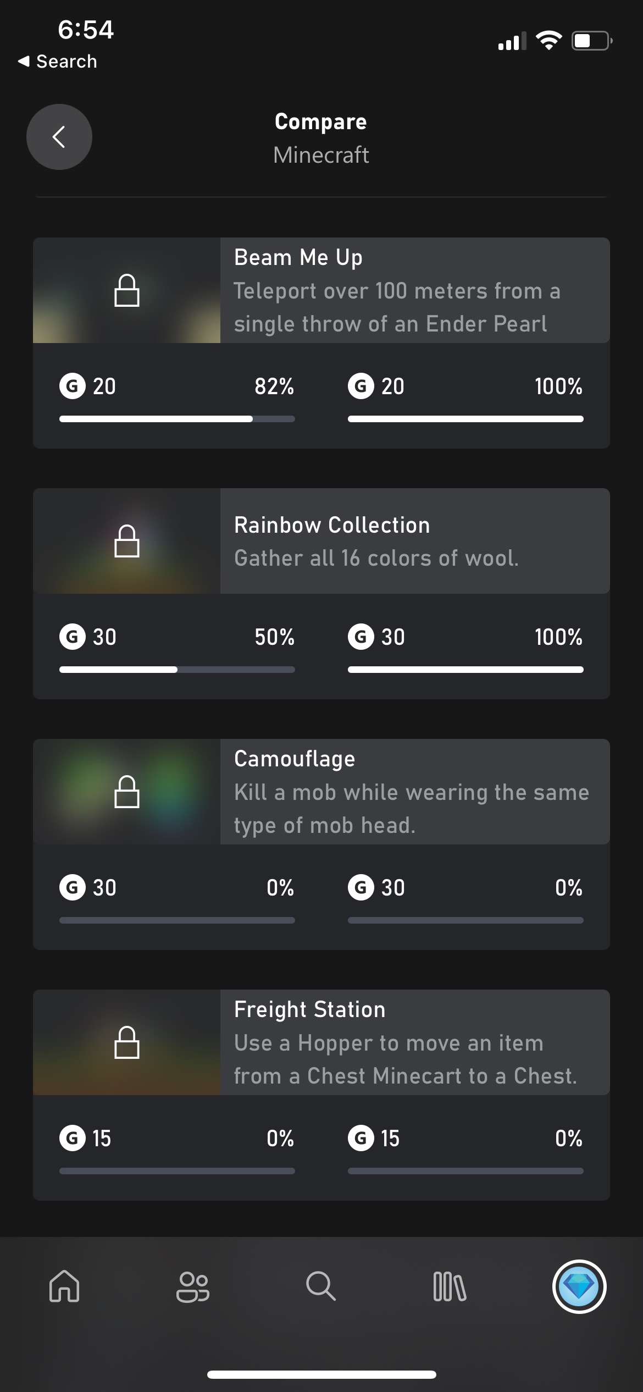The image size is (643, 1392).
Task: Tap the Search magnifier tab
Action: [320, 1286]
